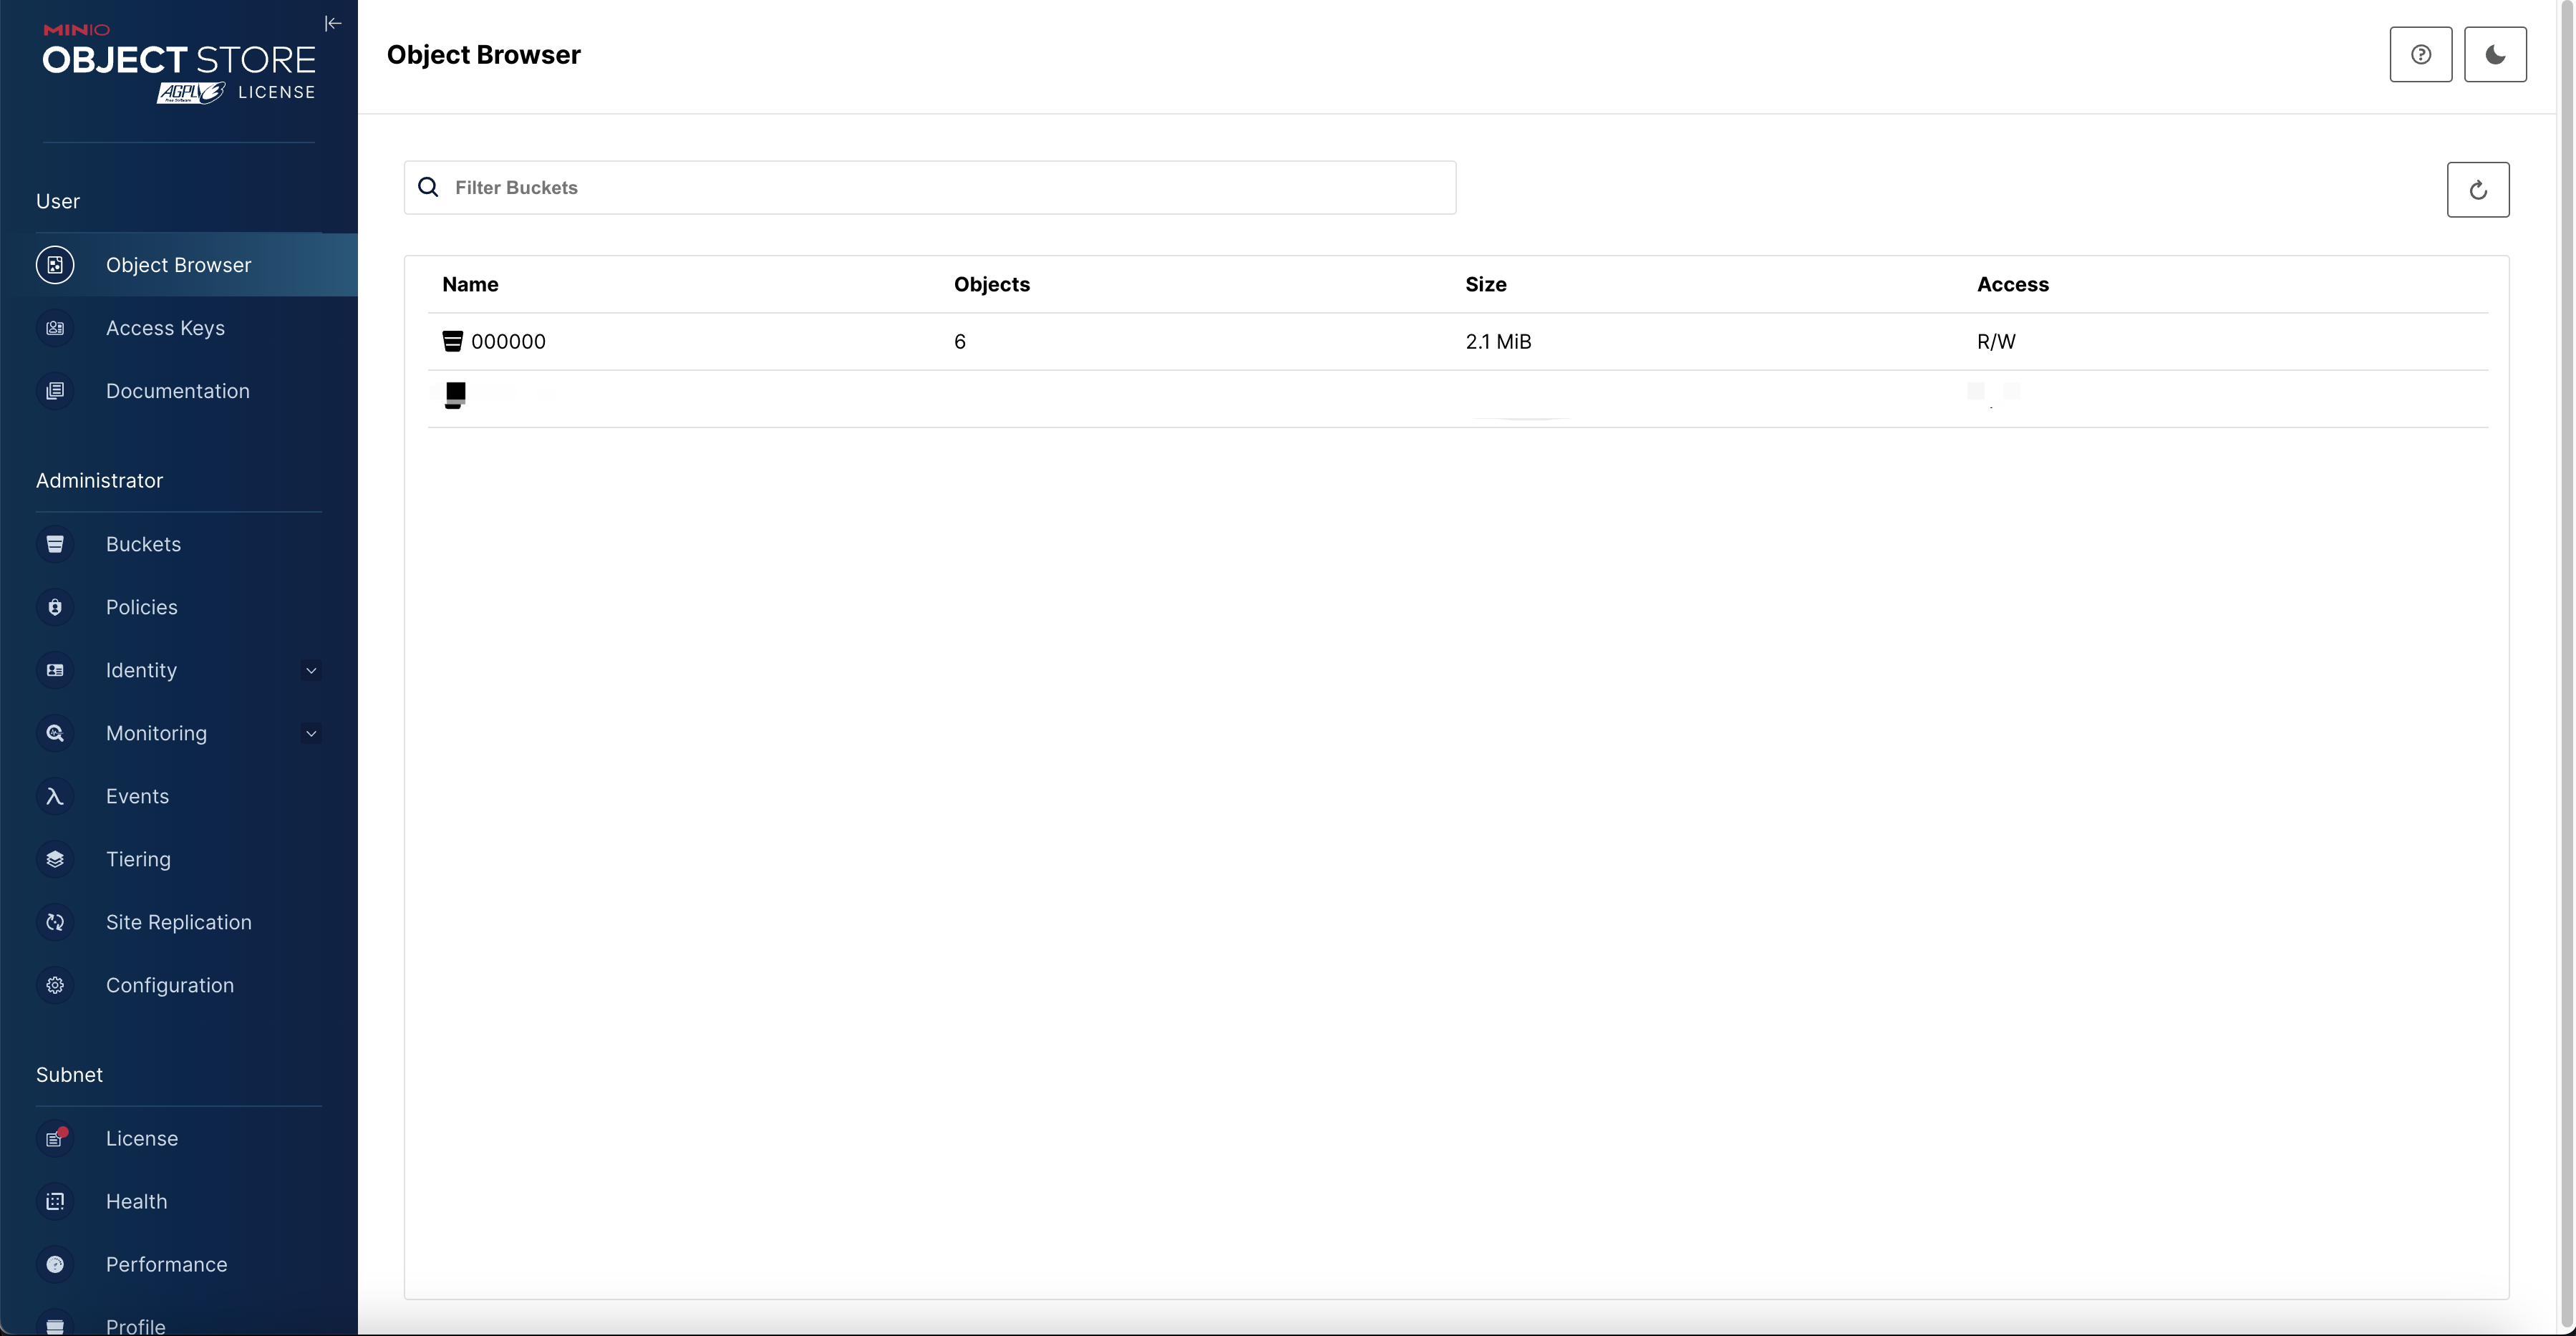Select the Configuration menu item
Screen dimensions: 2576x1336
(x=169, y=985)
